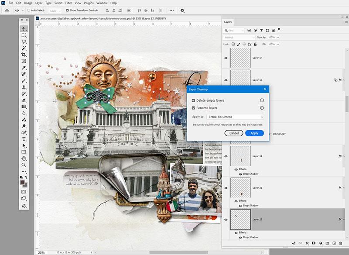Select the Brush tool

coord(24,81)
